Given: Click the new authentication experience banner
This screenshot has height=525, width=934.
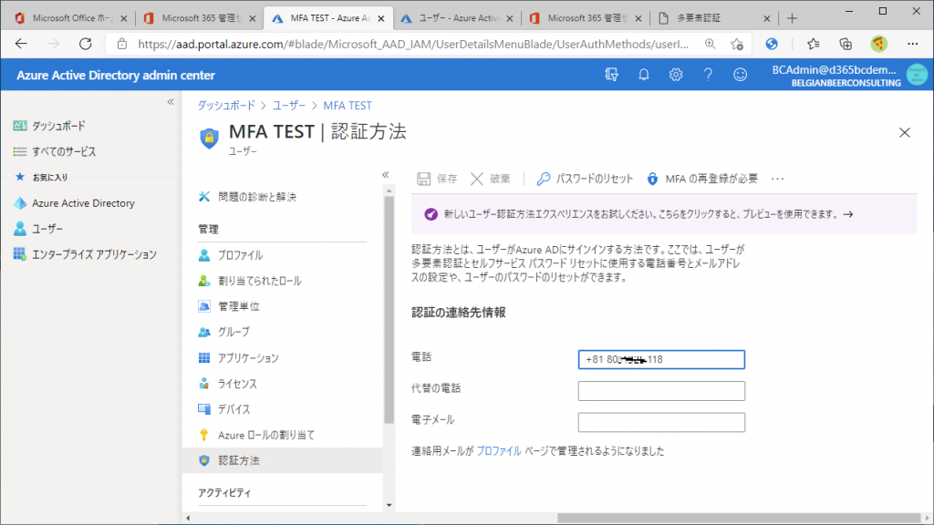Looking at the screenshot, I should (664, 214).
